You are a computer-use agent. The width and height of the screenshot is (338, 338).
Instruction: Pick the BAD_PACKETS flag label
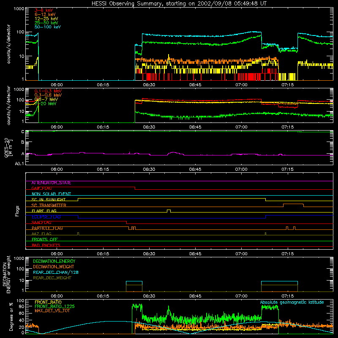[x=46, y=245]
